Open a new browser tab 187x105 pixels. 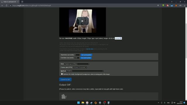(x=22, y=2)
